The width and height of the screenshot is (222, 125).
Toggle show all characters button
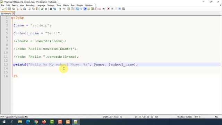[x=81, y=9]
